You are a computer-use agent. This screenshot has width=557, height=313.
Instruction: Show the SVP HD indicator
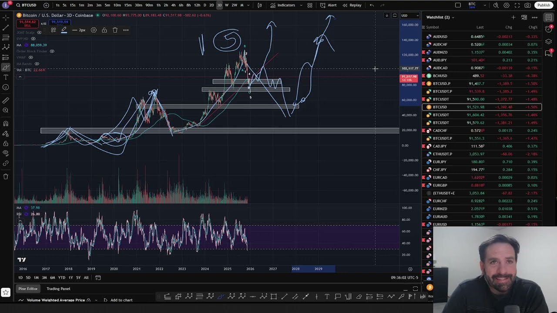click(x=33, y=39)
